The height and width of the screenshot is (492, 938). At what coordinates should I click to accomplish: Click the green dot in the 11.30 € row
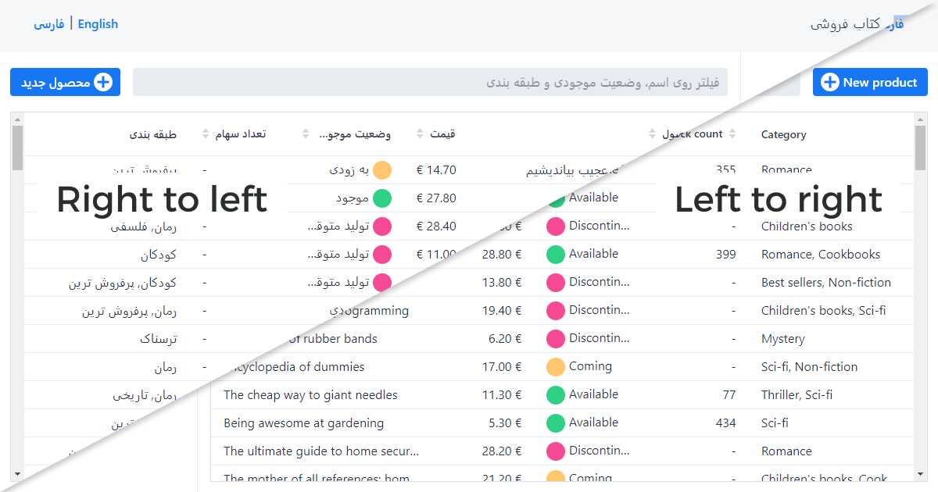tap(556, 395)
